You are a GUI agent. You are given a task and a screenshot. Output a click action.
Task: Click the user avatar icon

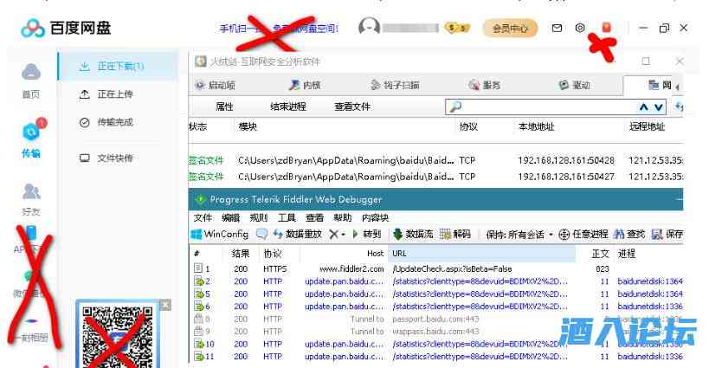click(369, 28)
